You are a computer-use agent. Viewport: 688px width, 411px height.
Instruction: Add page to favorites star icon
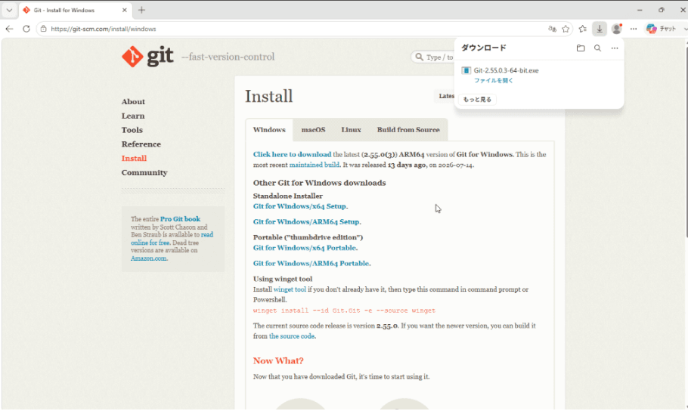pos(566,29)
